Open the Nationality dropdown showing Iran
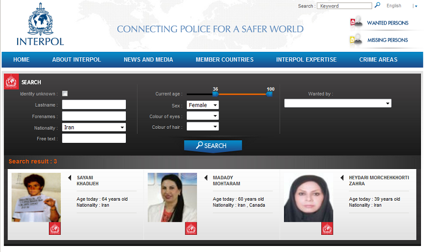Screen dimensions: 424x252 click(94, 127)
